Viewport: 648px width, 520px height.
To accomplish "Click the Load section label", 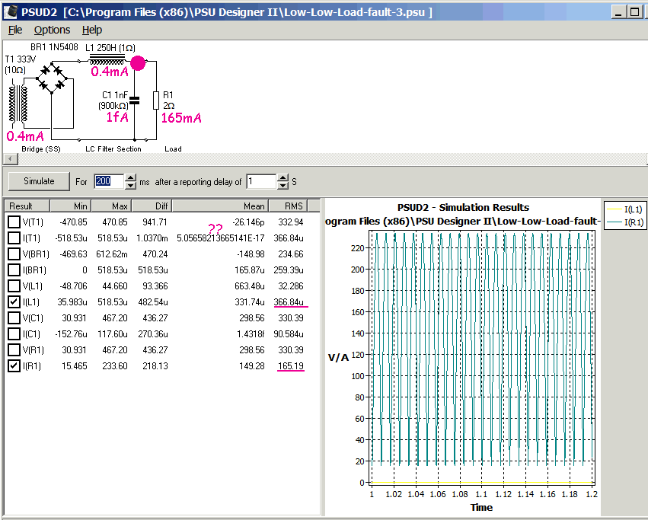I will 173,148.
